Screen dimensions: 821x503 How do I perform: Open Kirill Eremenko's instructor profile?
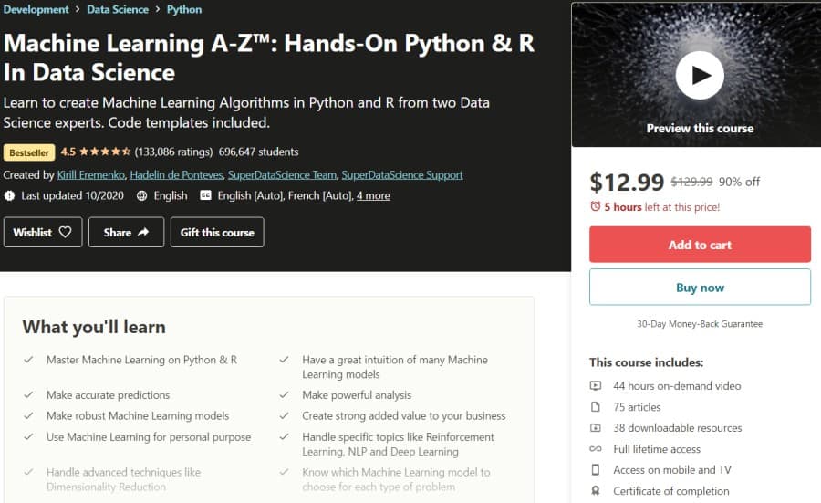90,174
